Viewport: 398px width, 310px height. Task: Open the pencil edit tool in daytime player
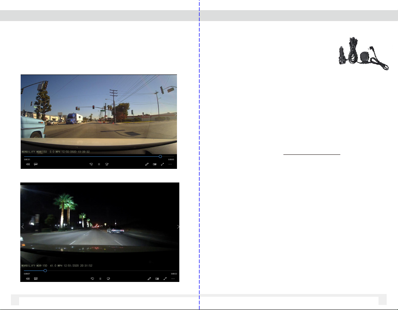[147, 164]
